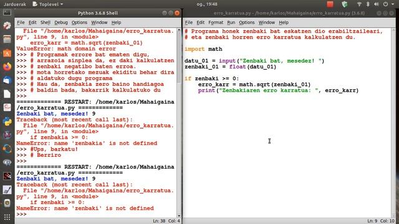399x224 pixels.
Task: Open the green shield tray icon
Action: (x=345, y=4)
